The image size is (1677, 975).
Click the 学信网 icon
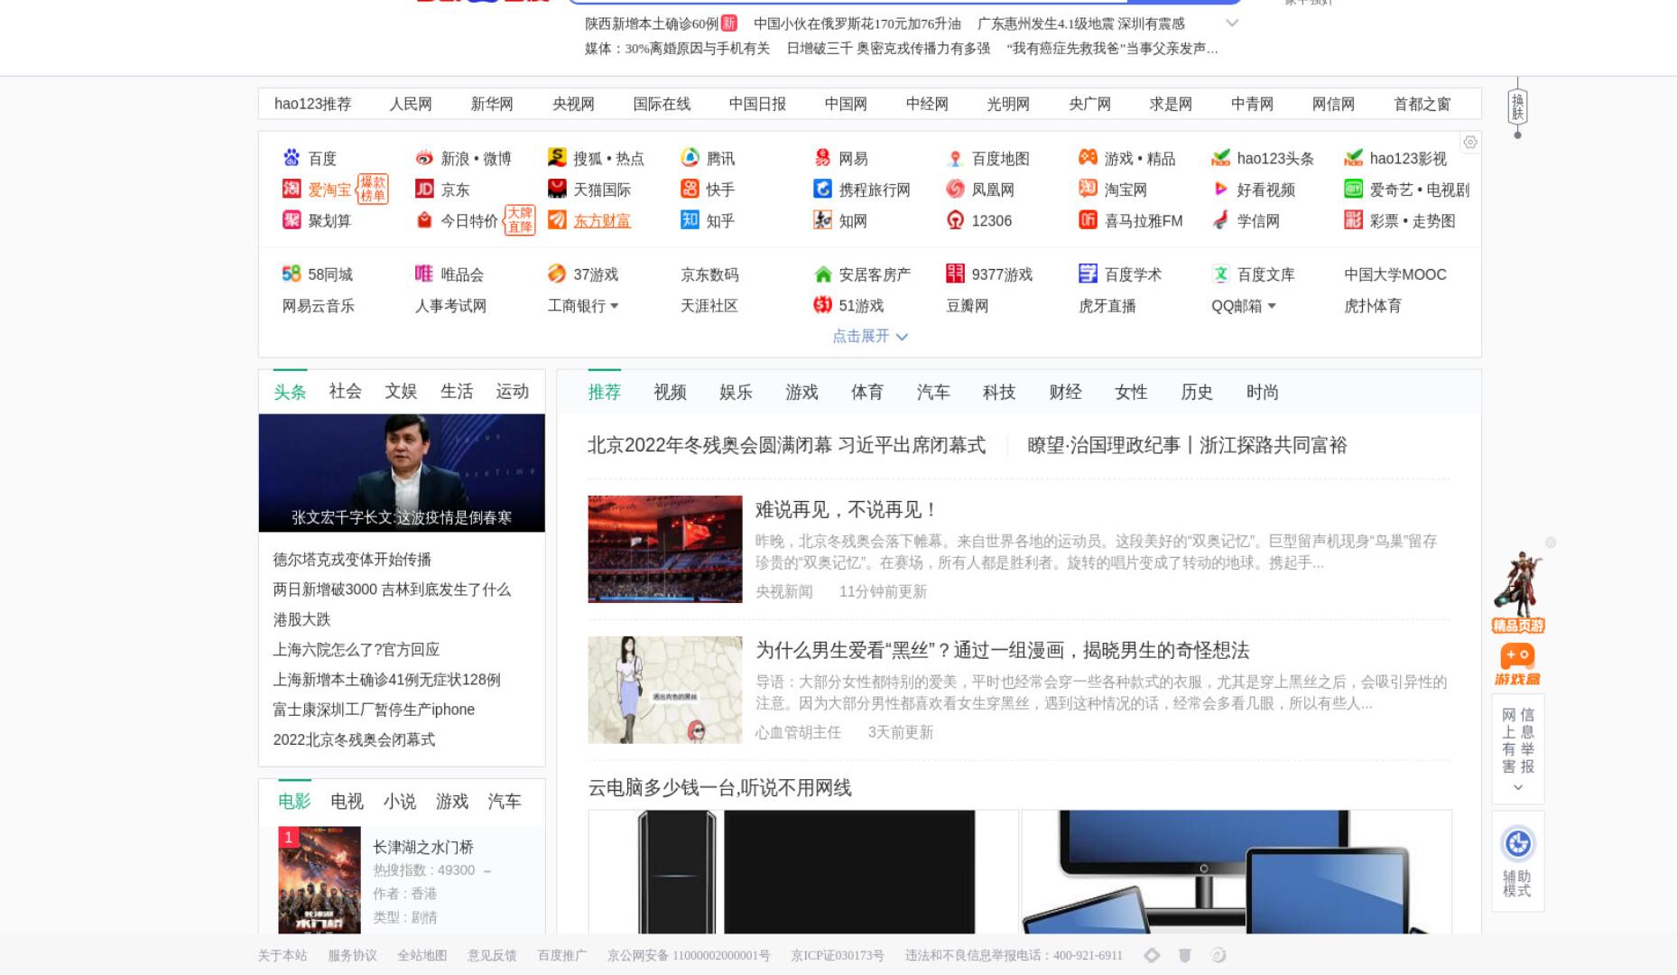pos(1220,219)
